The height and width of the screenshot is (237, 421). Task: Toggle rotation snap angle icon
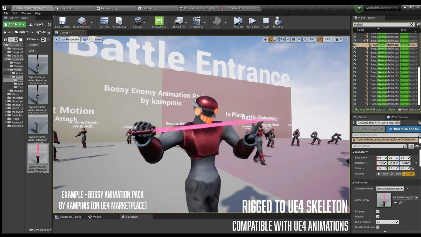(305, 40)
